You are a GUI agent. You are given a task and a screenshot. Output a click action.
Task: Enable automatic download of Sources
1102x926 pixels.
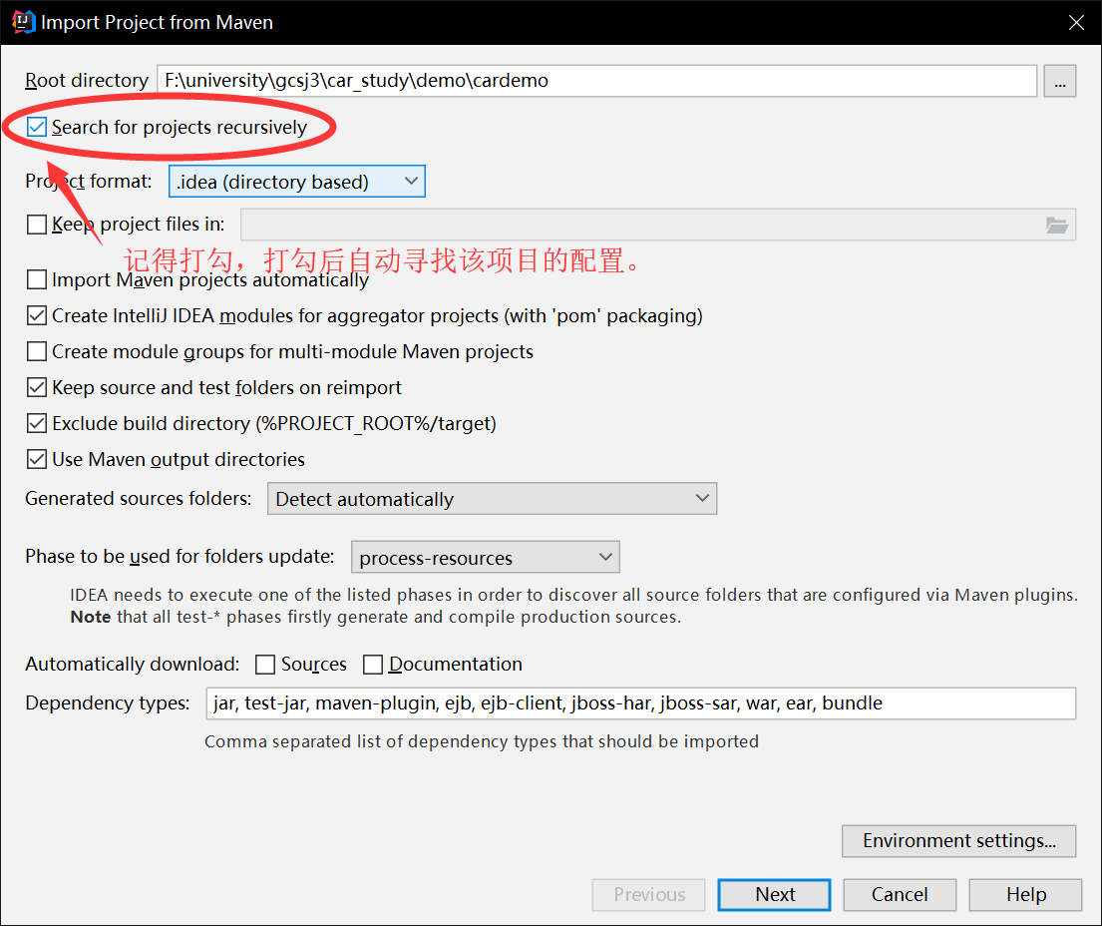(x=265, y=665)
